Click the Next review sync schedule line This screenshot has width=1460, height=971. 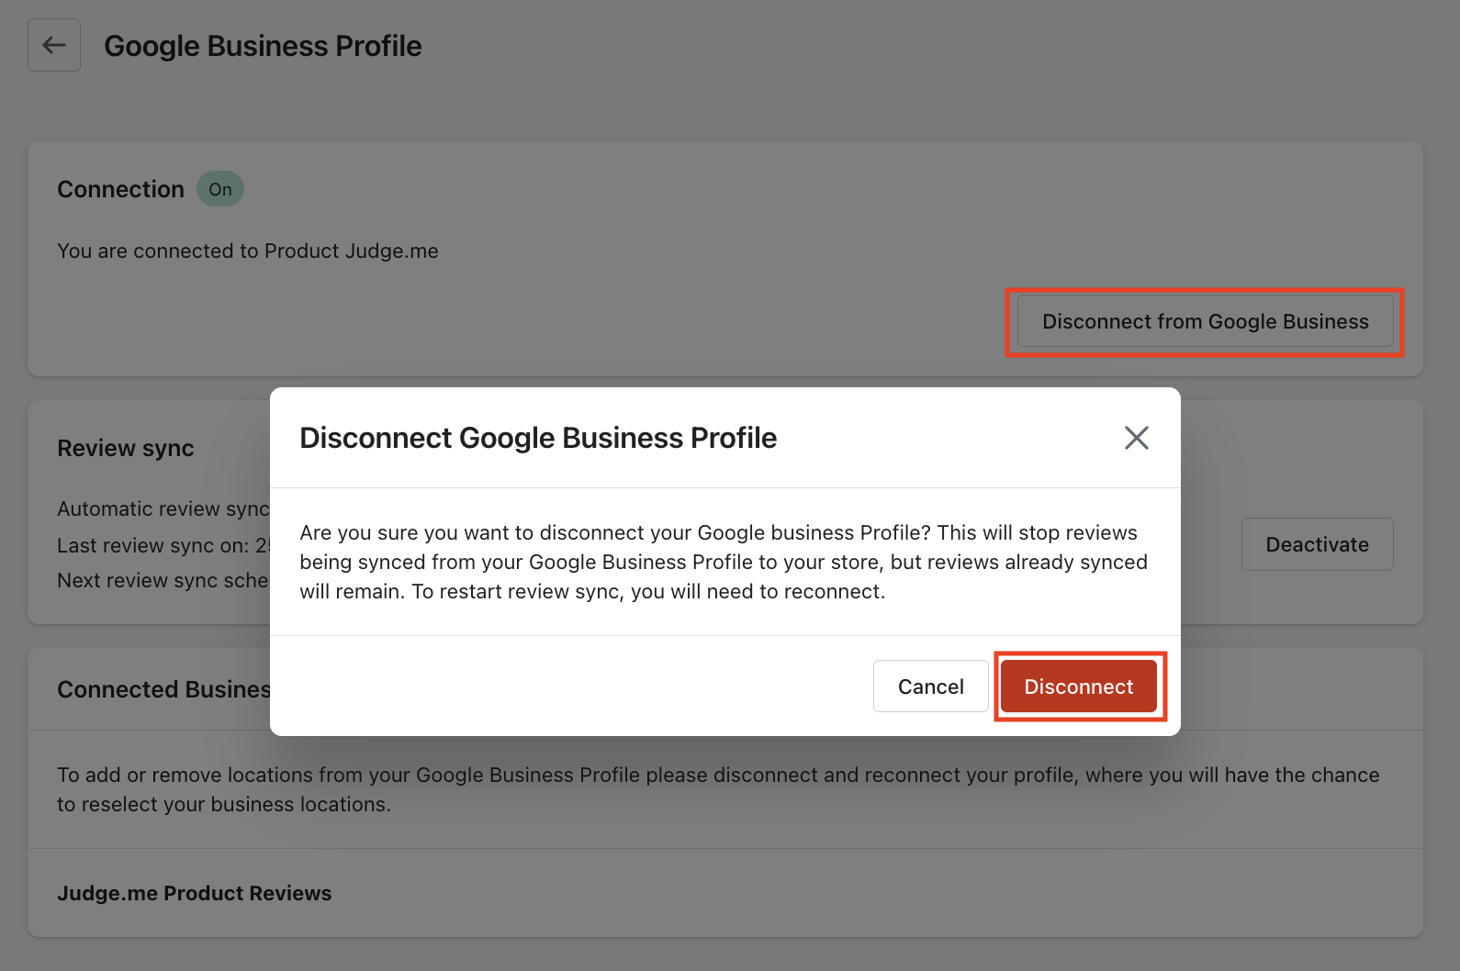(163, 580)
